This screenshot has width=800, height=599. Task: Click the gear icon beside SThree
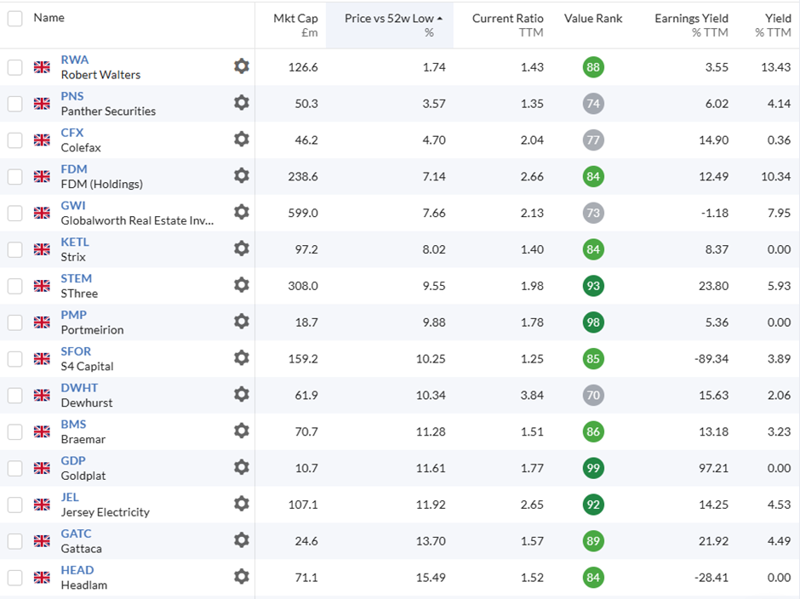point(242,285)
